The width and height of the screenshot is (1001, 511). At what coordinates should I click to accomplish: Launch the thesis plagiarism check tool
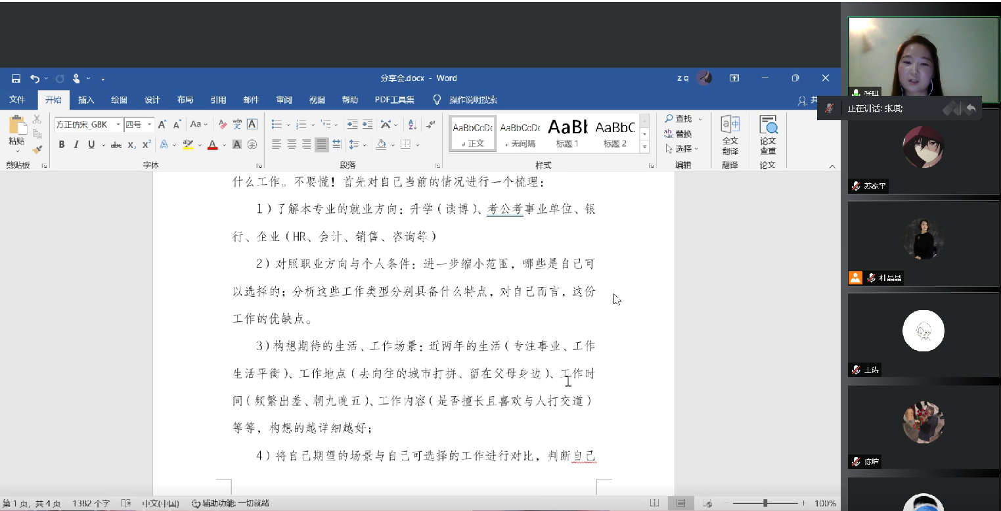point(768,135)
